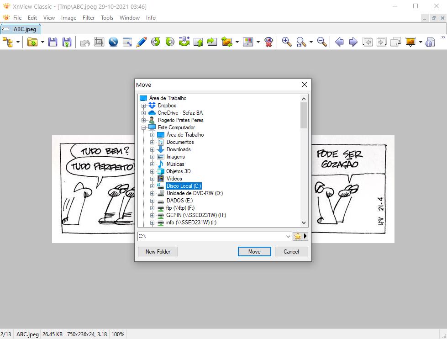Close the Move dialog
The width and height of the screenshot is (447, 339).
(305, 85)
